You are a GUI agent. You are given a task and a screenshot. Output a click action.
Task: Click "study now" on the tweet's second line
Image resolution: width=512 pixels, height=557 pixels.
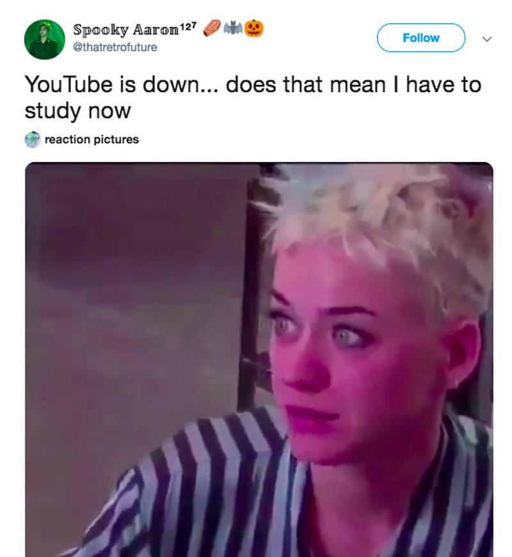77,111
